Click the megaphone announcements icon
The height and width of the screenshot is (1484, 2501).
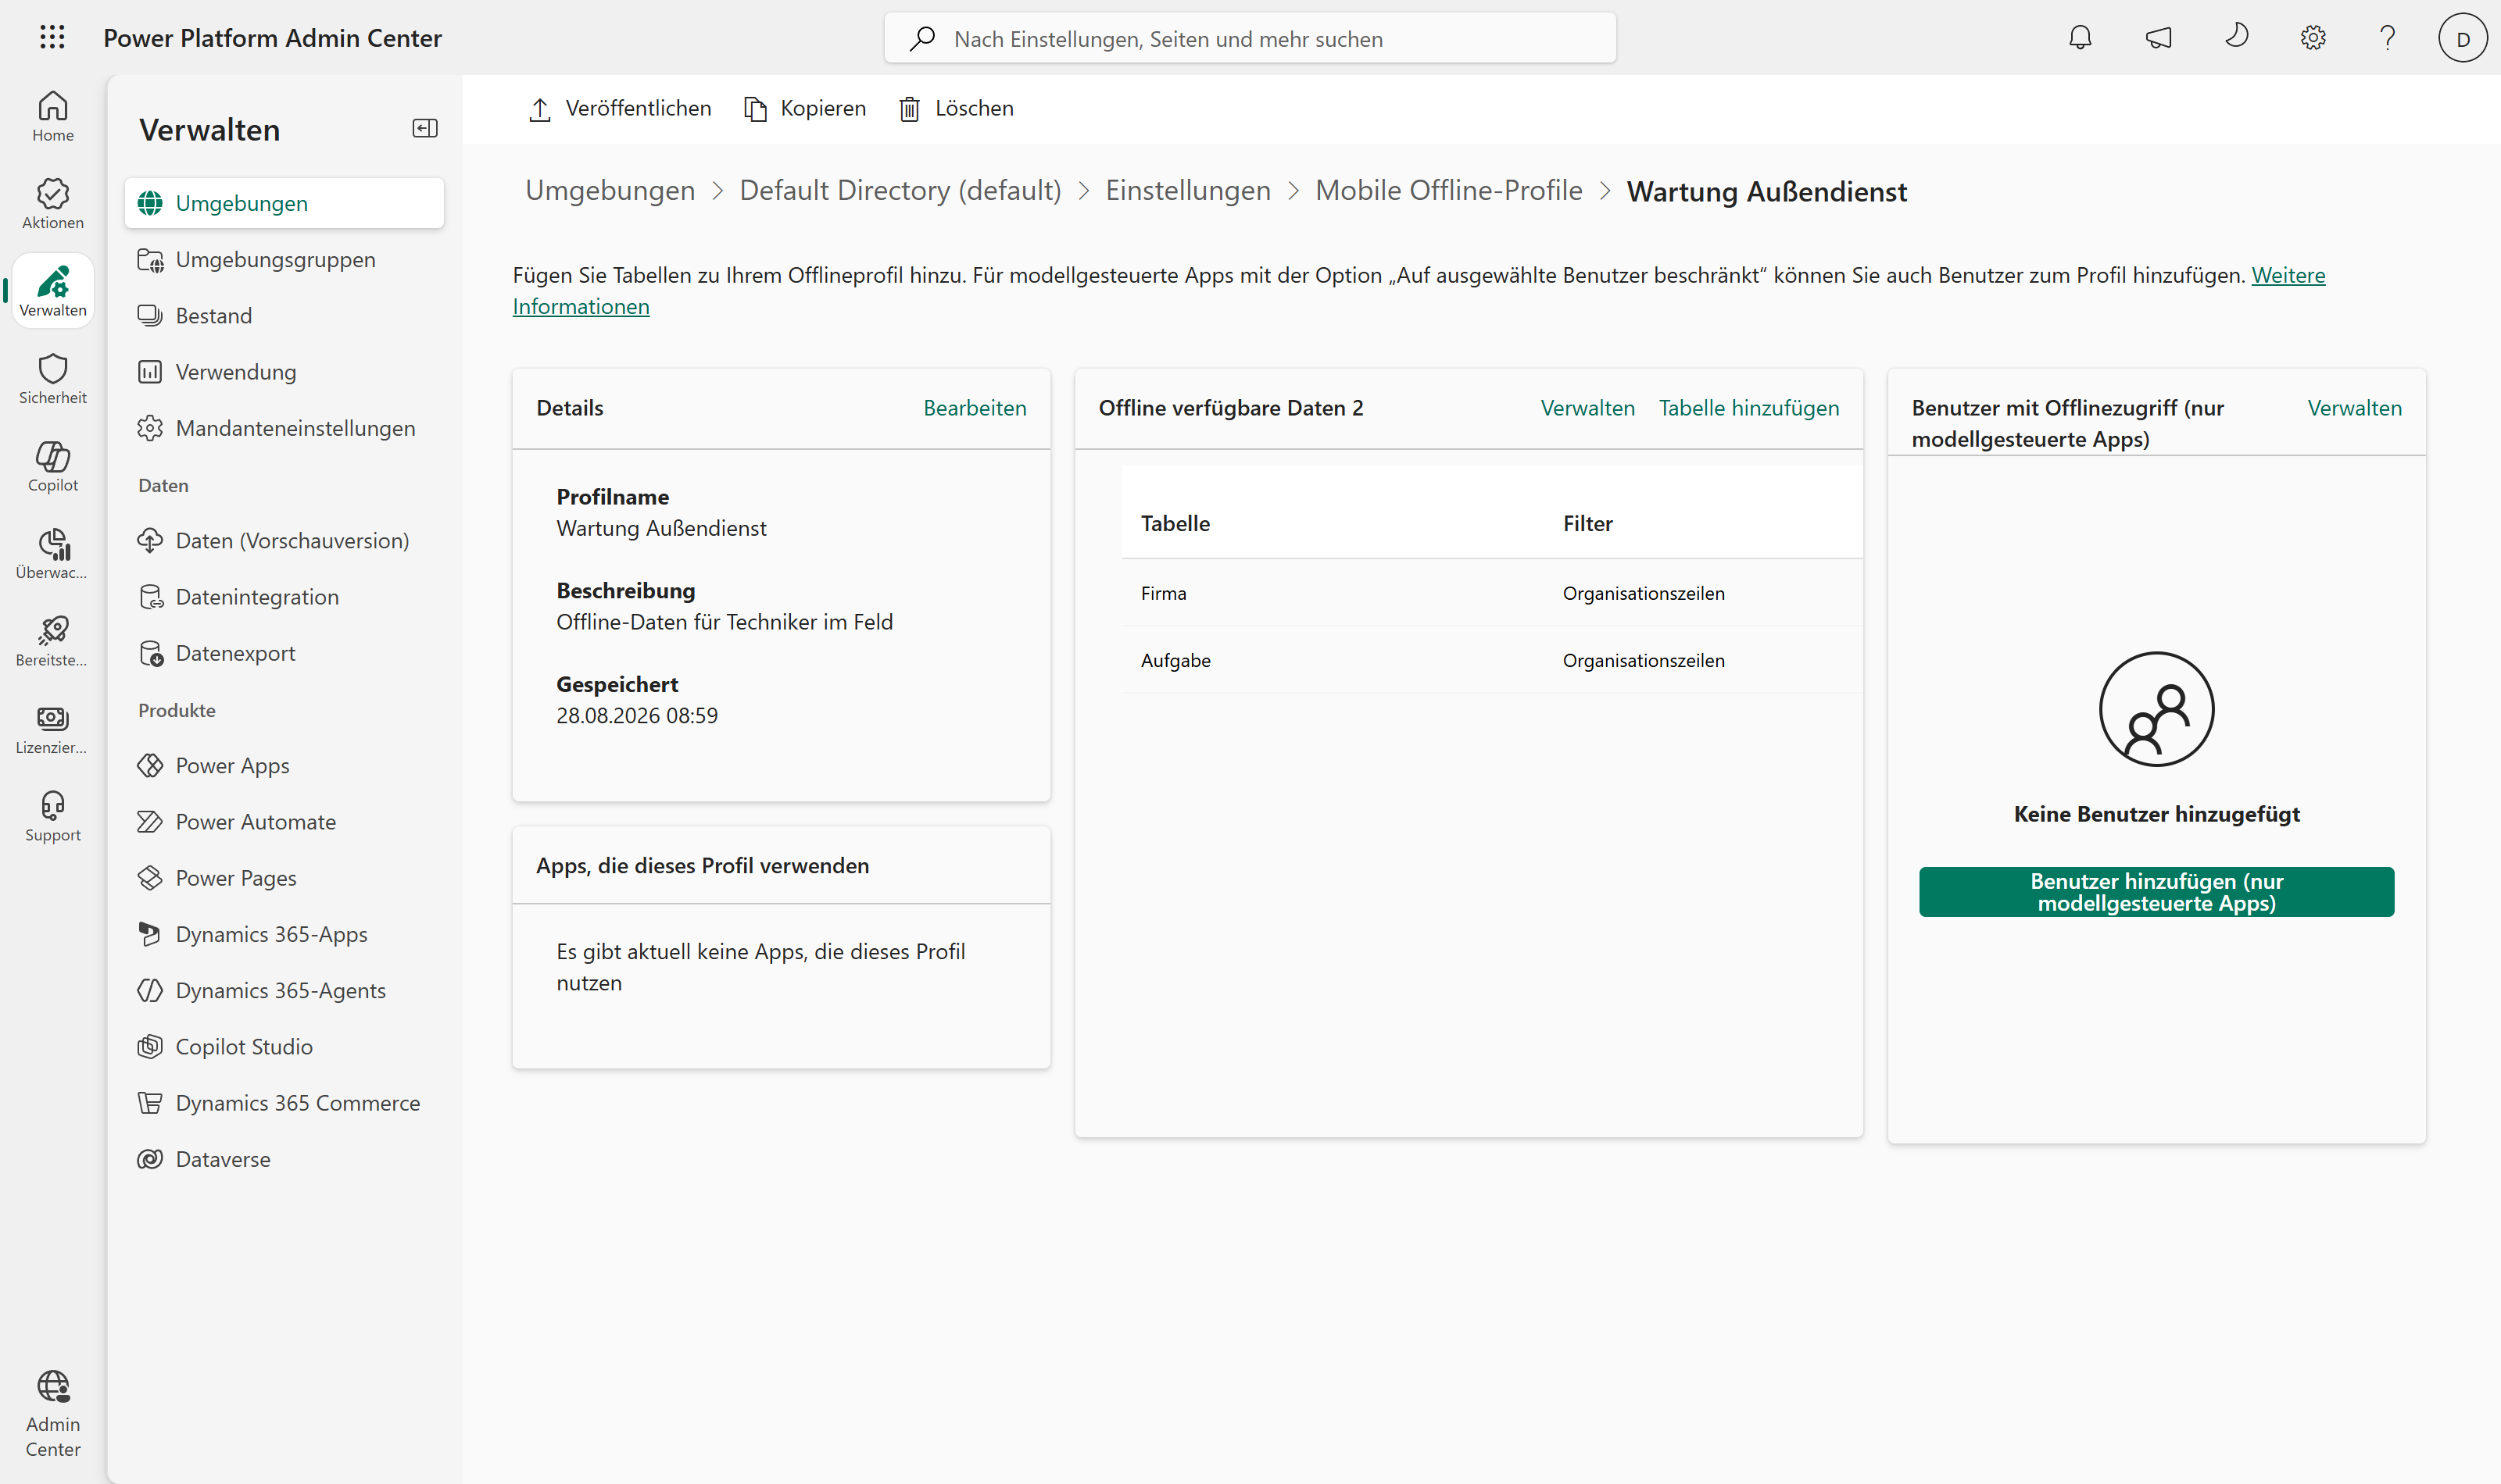tap(2158, 38)
